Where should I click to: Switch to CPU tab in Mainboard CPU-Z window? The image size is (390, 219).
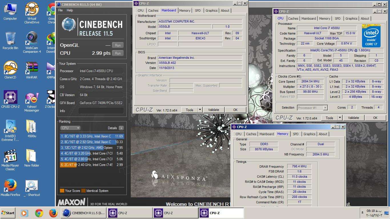point(141,11)
